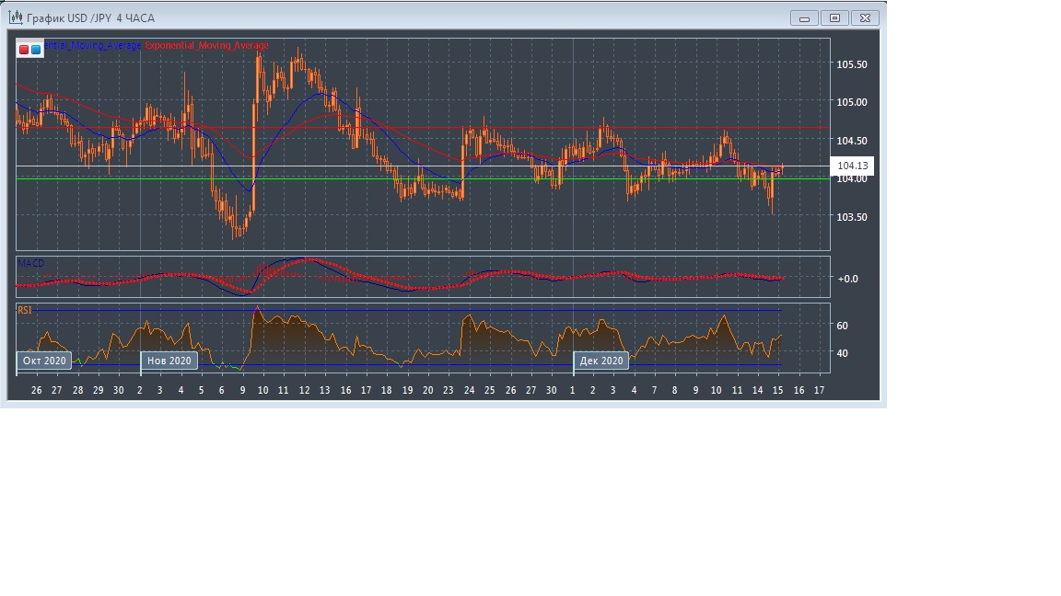Screen dimensions: 1061x596
Task: Maximize the USD/JPY chart window
Action: click(x=834, y=17)
